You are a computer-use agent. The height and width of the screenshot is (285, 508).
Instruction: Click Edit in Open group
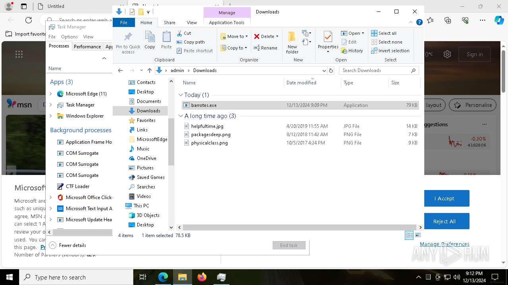point(348,42)
